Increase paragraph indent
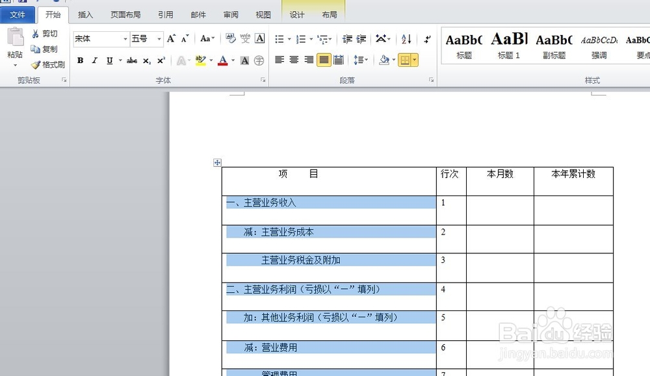 point(361,39)
